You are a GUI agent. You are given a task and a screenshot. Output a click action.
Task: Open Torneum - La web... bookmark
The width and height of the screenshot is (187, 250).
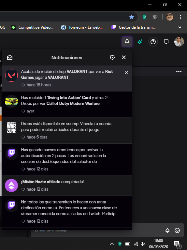[82, 27]
